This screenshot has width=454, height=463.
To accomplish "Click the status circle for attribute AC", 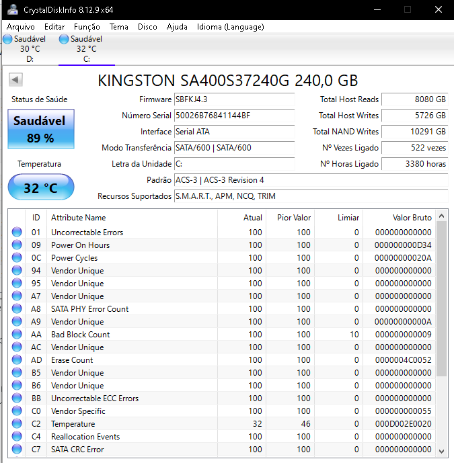I will click(17, 347).
